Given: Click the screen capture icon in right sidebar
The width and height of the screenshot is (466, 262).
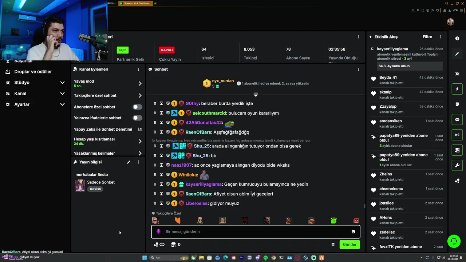Looking at the screenshot, I should 457,74.
